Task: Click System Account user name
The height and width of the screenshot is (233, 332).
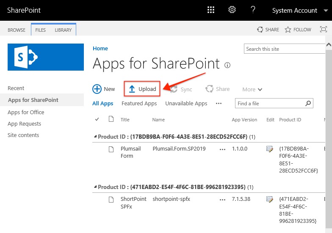Action: [295, 11]
